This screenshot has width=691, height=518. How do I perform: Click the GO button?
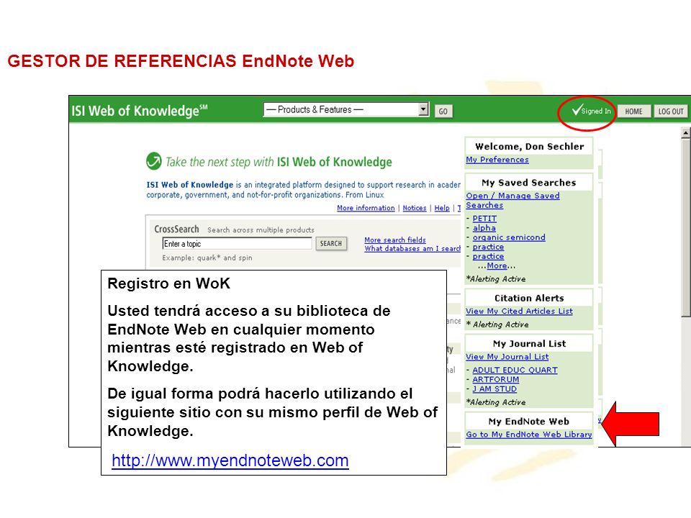[x=443, y=112]
